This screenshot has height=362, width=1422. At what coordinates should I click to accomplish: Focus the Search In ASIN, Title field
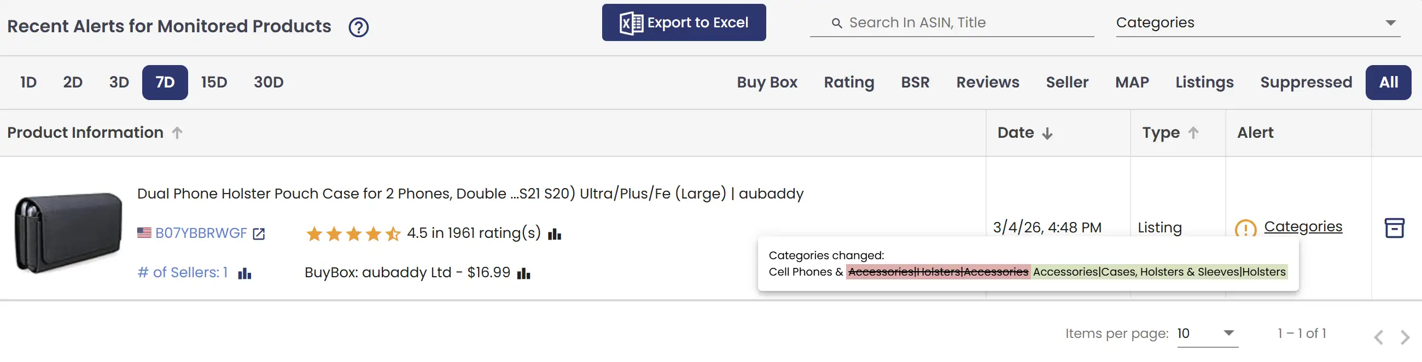tap(960, 22)
